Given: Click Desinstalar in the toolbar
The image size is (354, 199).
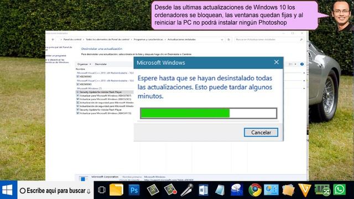Looking at the screenshot, I should [x=101, y=64].
